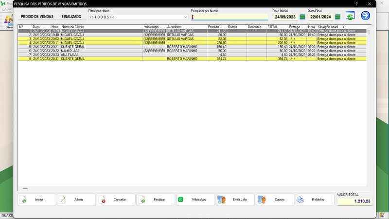Image resolution: width=389 pixels, height=219 pixels.
Task: Click the Incluir new order button
Action: (36, 200)
